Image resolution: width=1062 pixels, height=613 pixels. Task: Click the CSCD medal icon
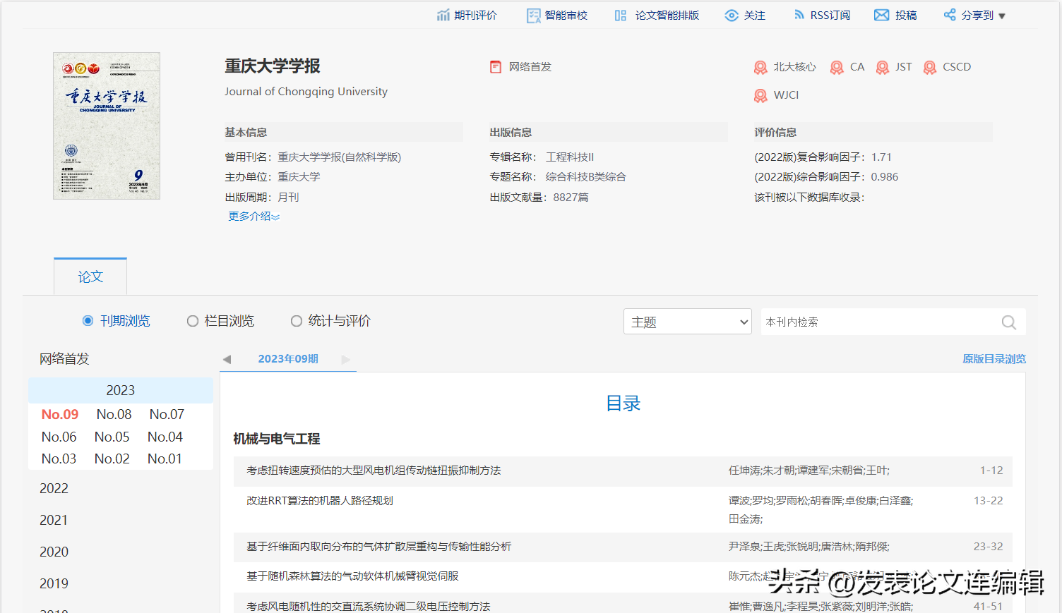[930, 67]
